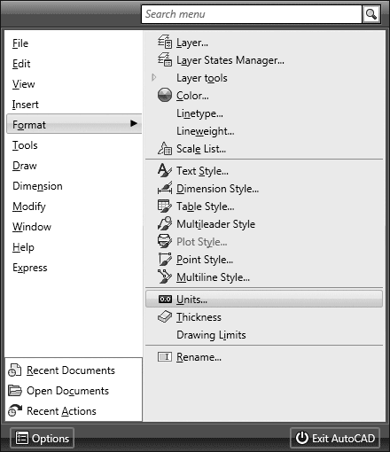Open Multileader Style icon

165,223
